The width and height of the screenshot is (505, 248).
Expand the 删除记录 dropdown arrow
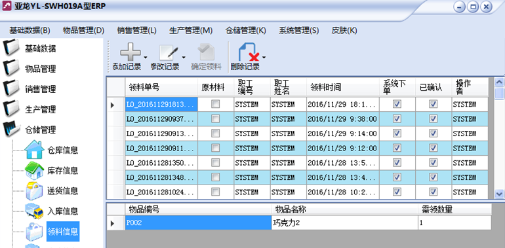pyautogui.click(x=264, y=58)
